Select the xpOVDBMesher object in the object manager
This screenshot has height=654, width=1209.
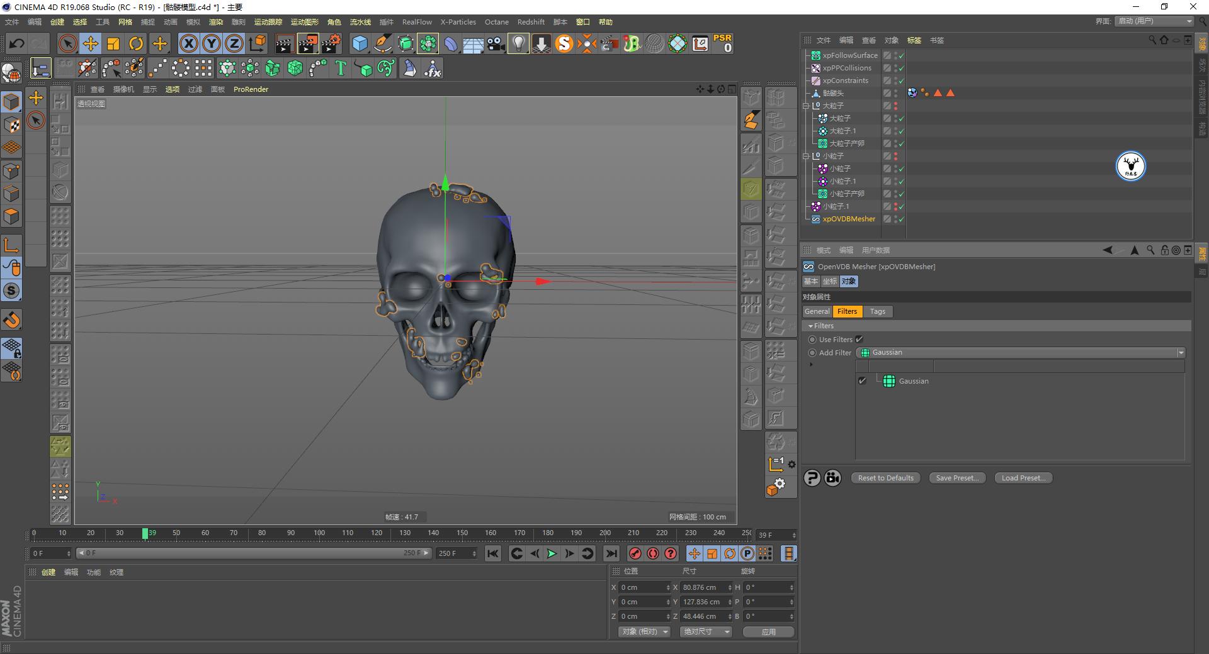[849, 219]
